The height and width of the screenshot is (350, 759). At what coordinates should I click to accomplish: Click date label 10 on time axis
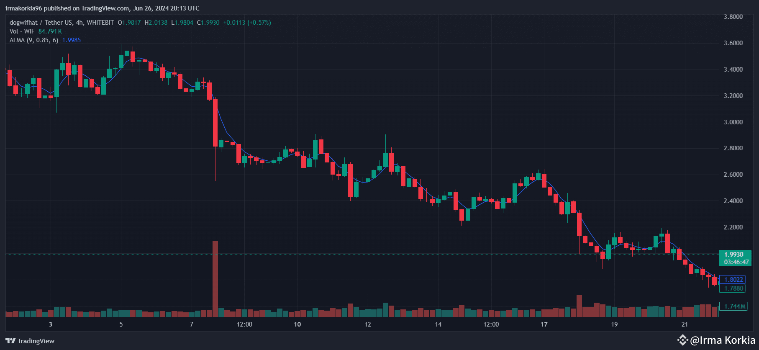click(x=297, y=324)
